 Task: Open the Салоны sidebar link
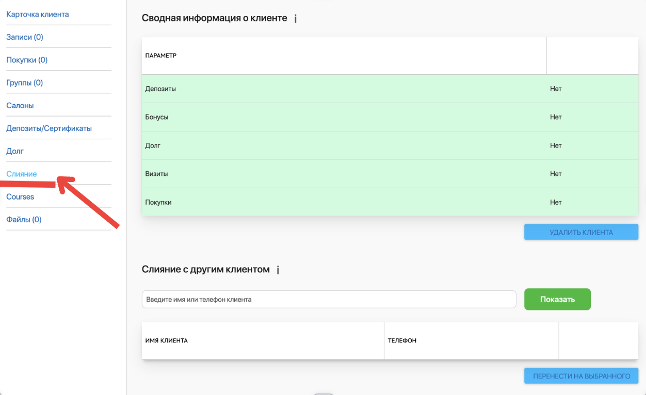coord(20,105)
